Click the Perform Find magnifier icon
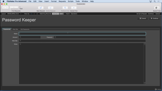The height and width of the screenshot is (91, 162). tap(65, 8)
